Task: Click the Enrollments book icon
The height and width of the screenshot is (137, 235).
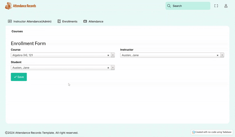Action: pyautogui.click(x=59, y=21)
